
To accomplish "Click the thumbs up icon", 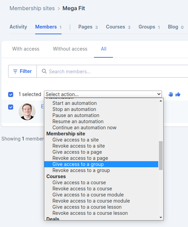I will coord(178,94).
